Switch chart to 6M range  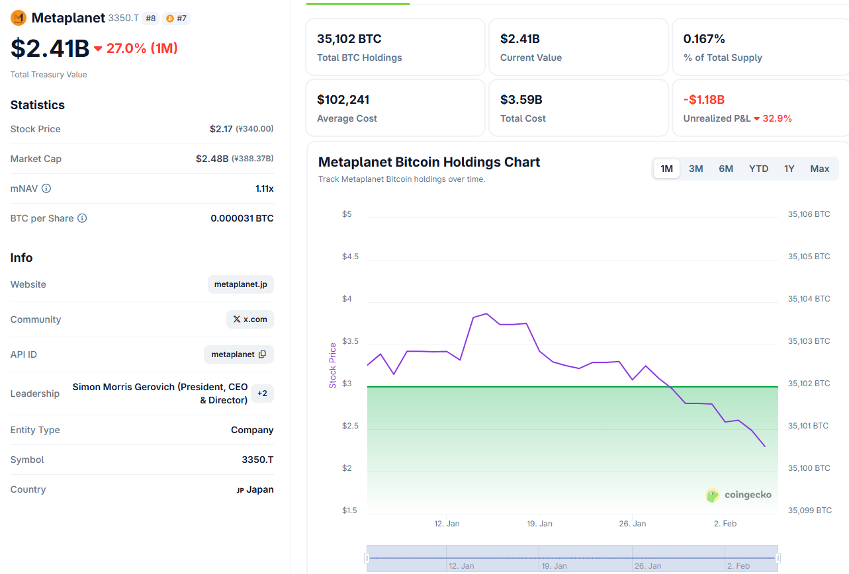pos(726,169)
